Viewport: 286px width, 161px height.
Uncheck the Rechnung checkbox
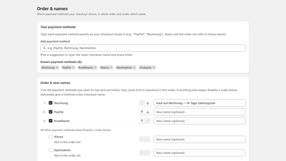click(50, 103)
